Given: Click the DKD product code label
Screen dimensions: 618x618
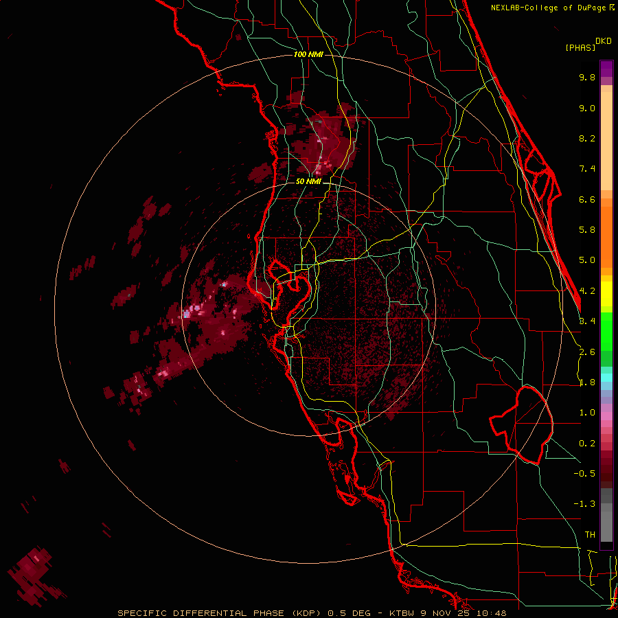Looking at the screenshot, I should pos(604,41).
